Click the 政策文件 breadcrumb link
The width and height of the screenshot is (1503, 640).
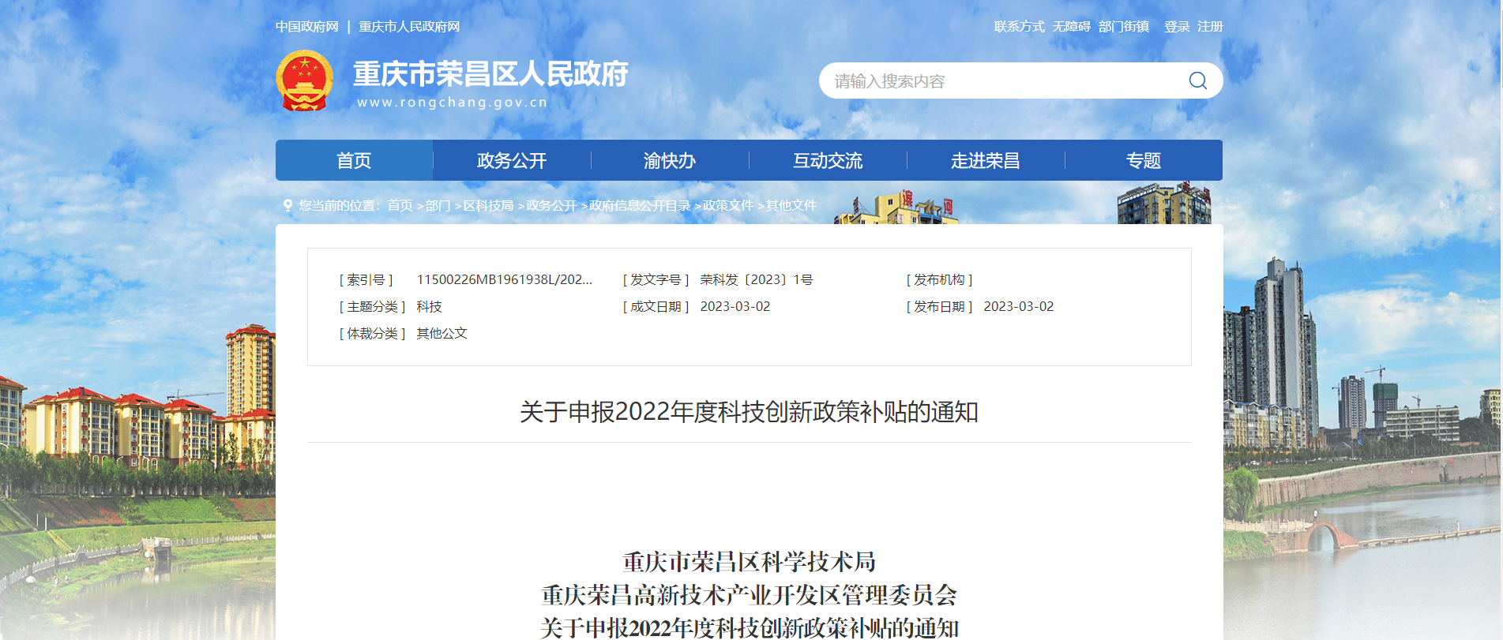tap(728, 205)
